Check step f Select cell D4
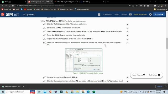This screenshot has height=94, width=168. [x=45, y=43]
